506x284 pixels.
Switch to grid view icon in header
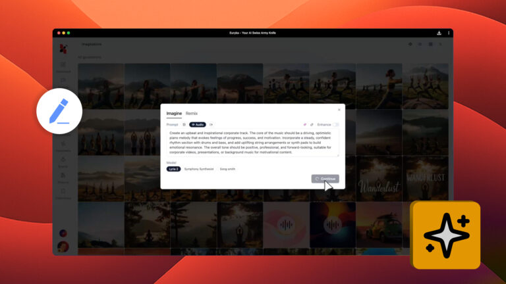430,44
